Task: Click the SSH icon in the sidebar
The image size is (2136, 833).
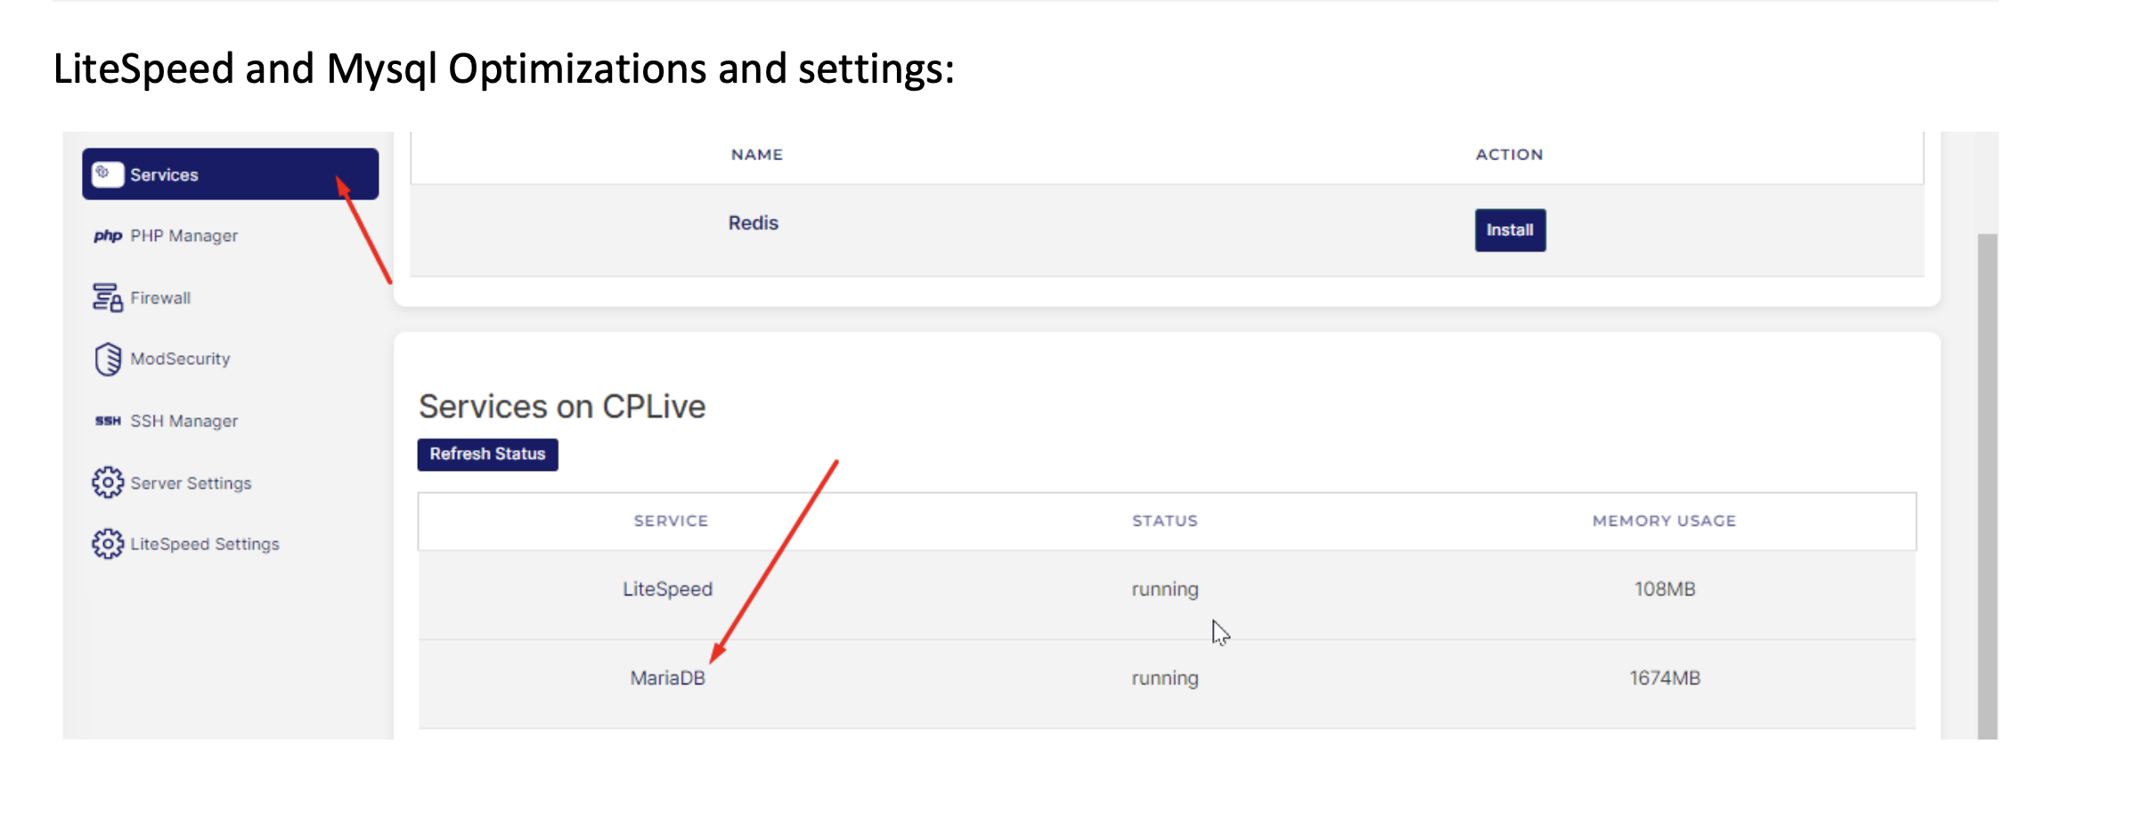Action: 107,421
